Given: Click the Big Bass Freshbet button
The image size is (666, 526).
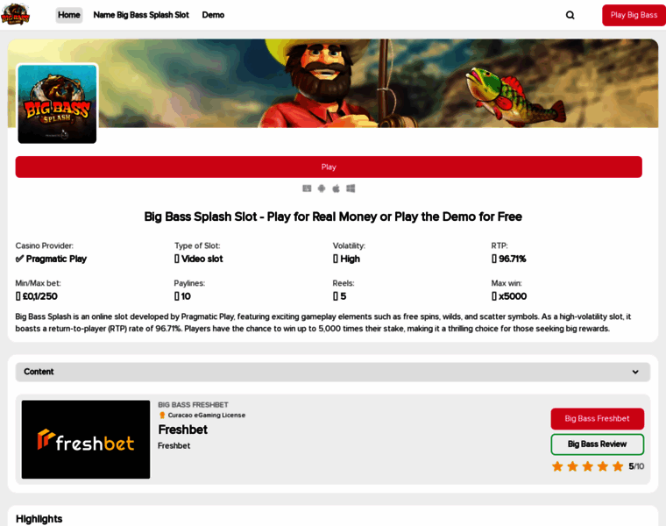Looking at the screenshot, I should tap(597, 418).
